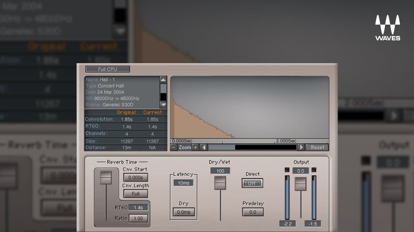Click the Current Distance NA cell
This screenshot has width=414, height=232.
pos(152,148)
